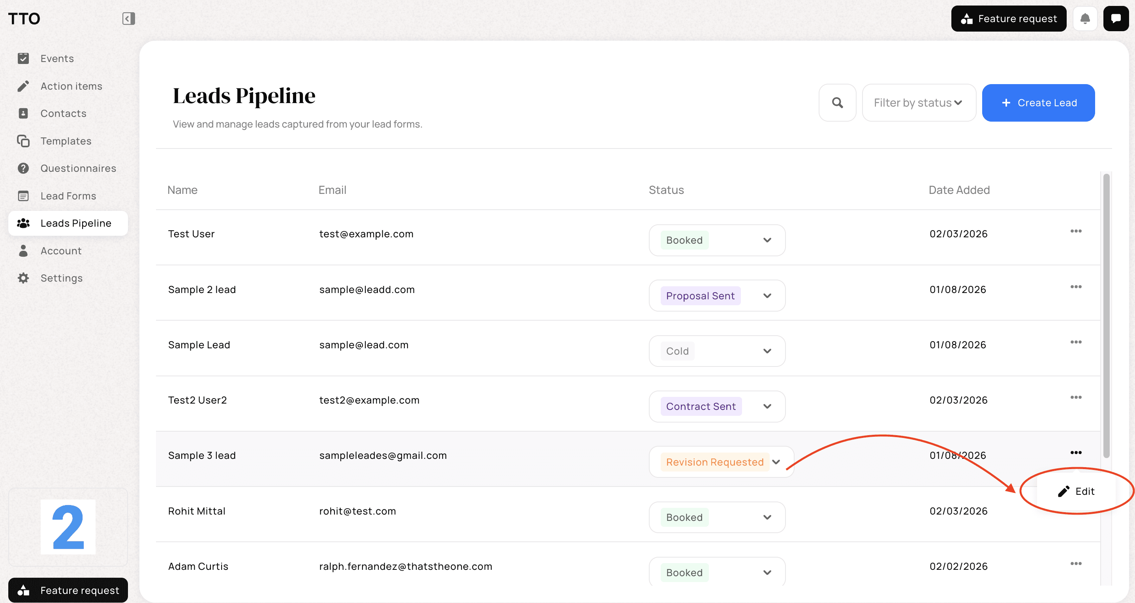1135x603 pixels.
Task: Open more options for Adam Curtis
Action: 1075,564
